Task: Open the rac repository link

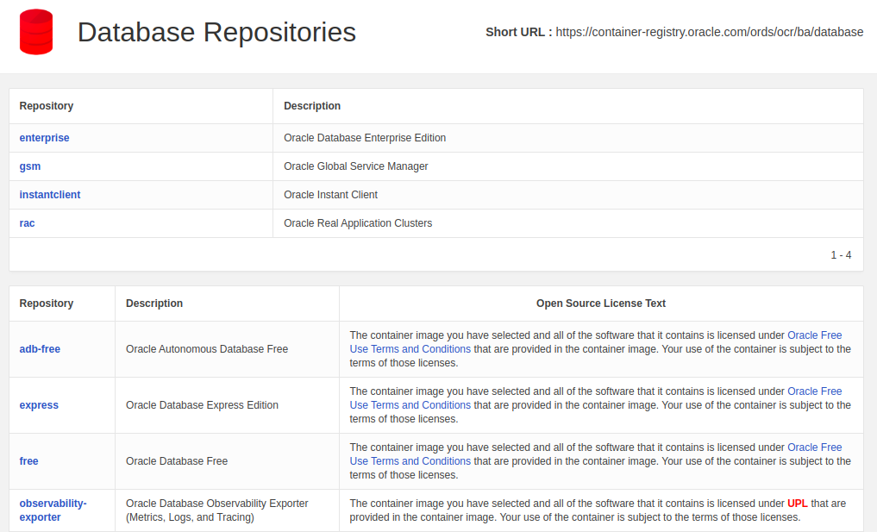Action: click(27, 223)
